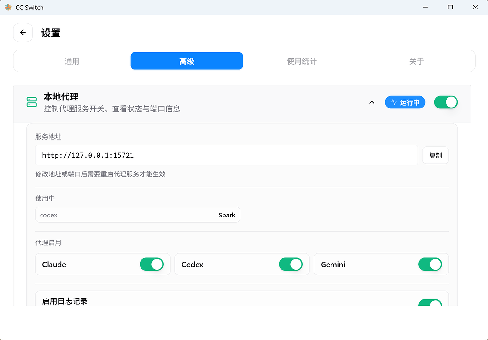The image size is (488, 340).
Task: Turn off the 本地代理 master switch
Action: [x=446, y=102]
